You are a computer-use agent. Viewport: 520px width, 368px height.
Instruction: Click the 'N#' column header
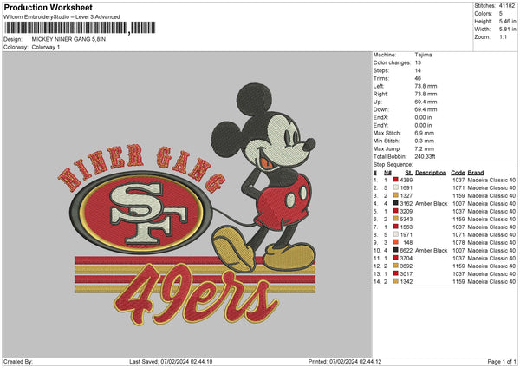387,173
